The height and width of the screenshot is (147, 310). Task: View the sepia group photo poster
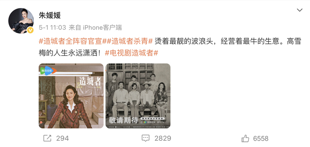pyautogui.click(x=138, y=96)
